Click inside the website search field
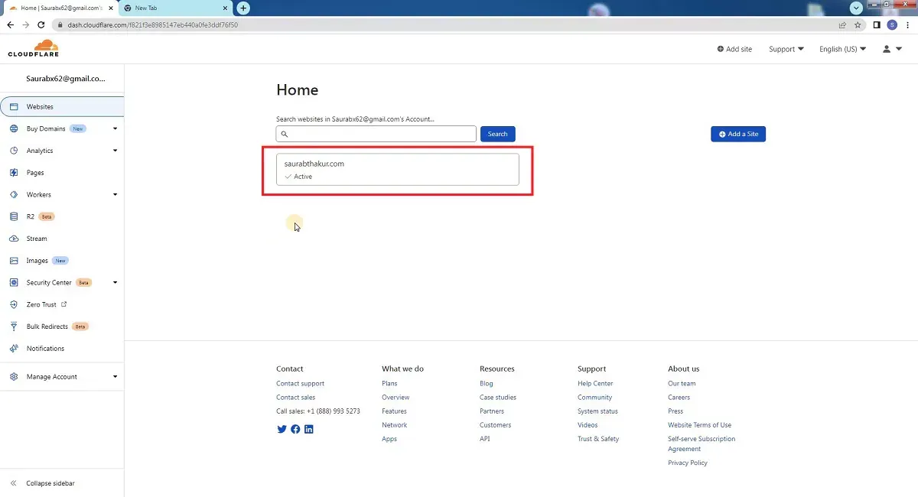 pos(376,134)
